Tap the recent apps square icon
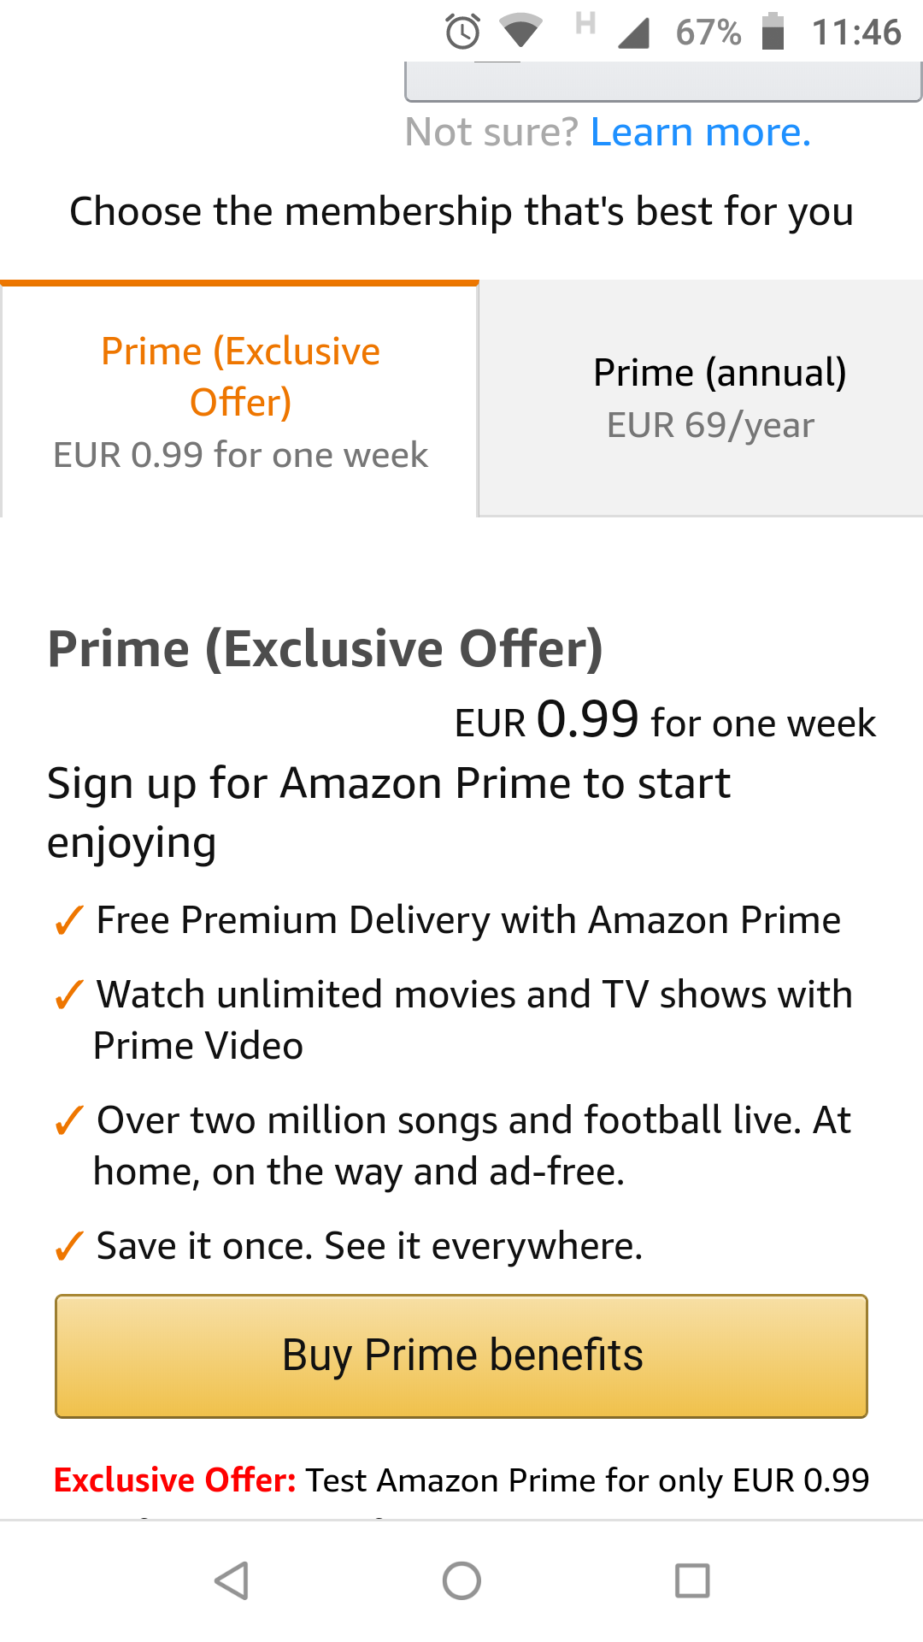 click(692, 1580)
